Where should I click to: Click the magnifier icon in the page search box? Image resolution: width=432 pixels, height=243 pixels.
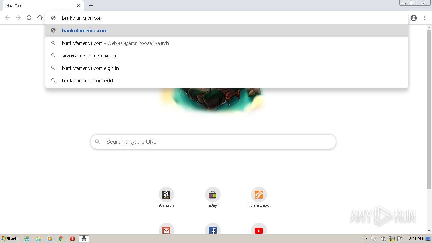tap(98, 142)
